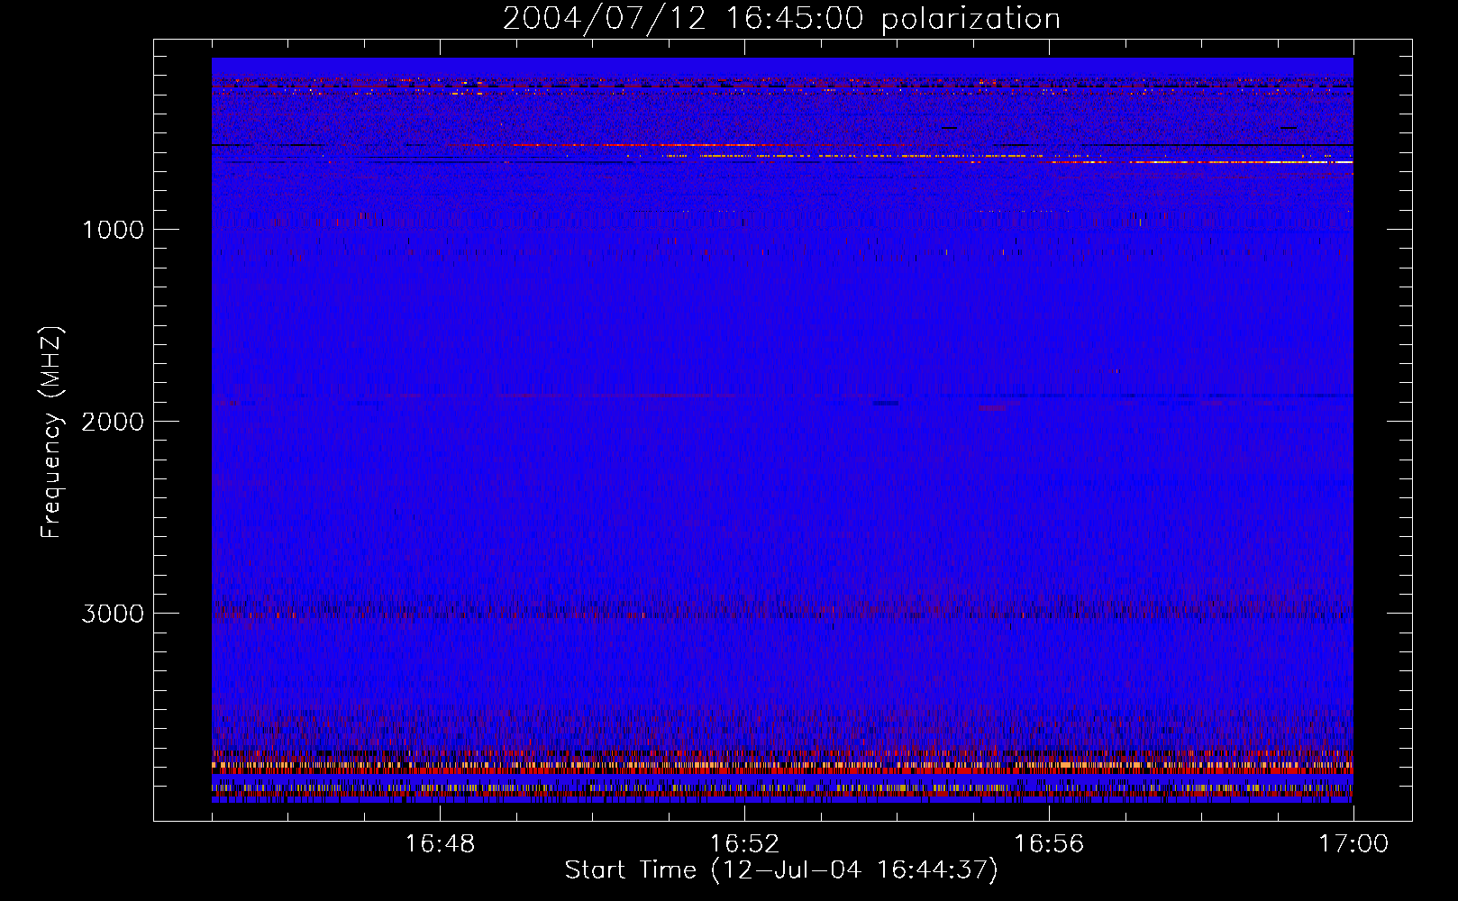Click the '16:48' time axis label
This screenshot has height=901, width=1458.
click(x=440, y=844)
